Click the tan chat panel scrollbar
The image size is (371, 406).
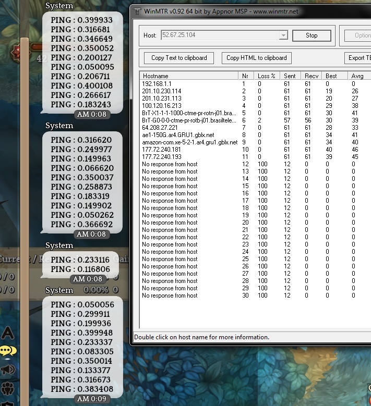point(24,208)
